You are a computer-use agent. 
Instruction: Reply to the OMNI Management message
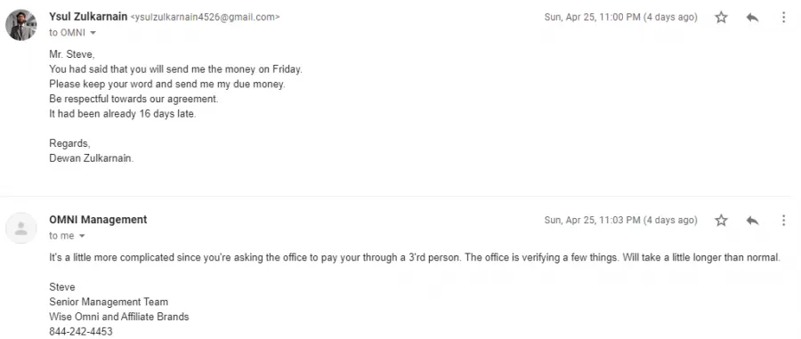(x=752, y=221)
